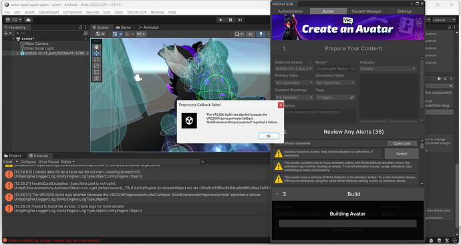The height and width of the screenshot is (245, 461).
Task: Click the avatar Name input field
Action: click(335, 68)
